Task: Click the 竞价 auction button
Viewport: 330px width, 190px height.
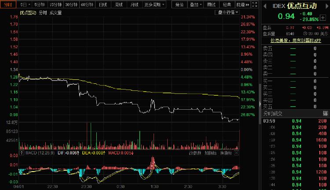Action: 180,4
